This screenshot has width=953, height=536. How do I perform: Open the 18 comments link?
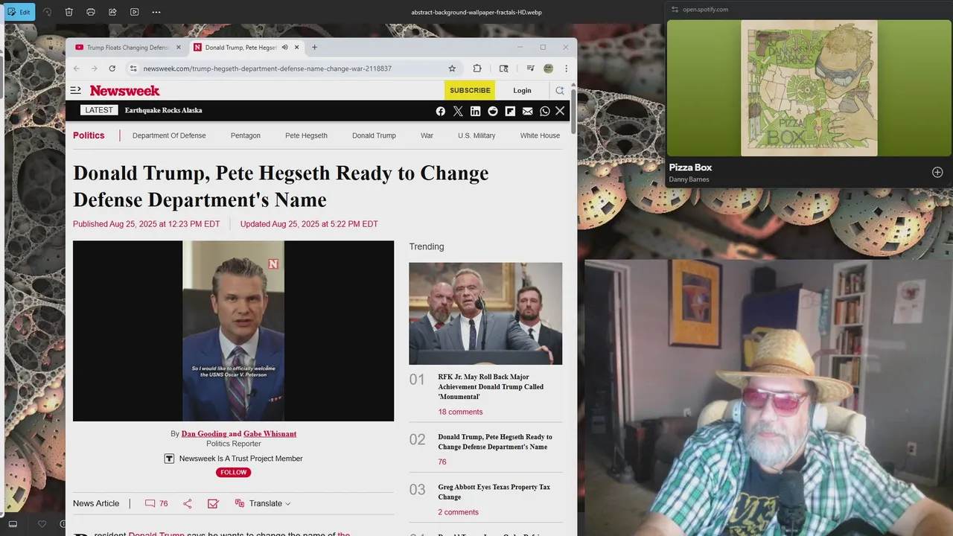coord(460,412)
